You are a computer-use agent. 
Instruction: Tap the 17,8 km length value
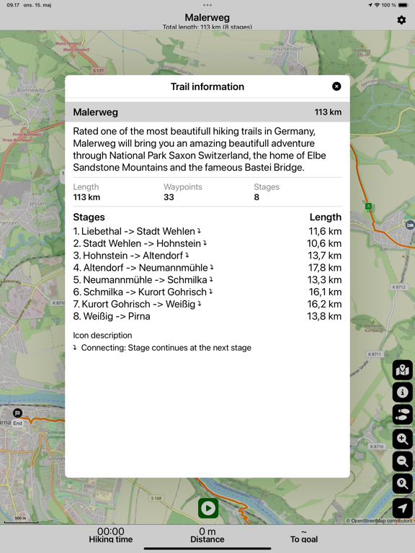[325, 268]
